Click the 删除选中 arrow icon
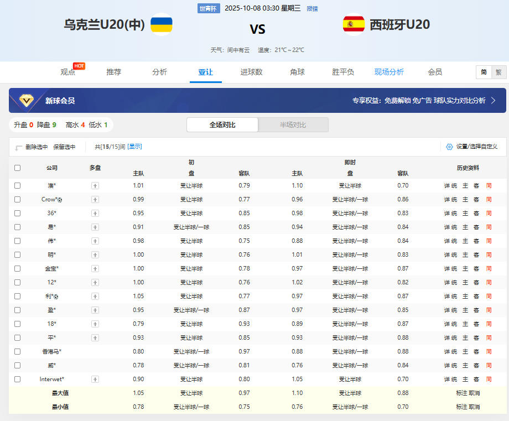The width and height of the screenshot is (509, 421). click(18, 148)
